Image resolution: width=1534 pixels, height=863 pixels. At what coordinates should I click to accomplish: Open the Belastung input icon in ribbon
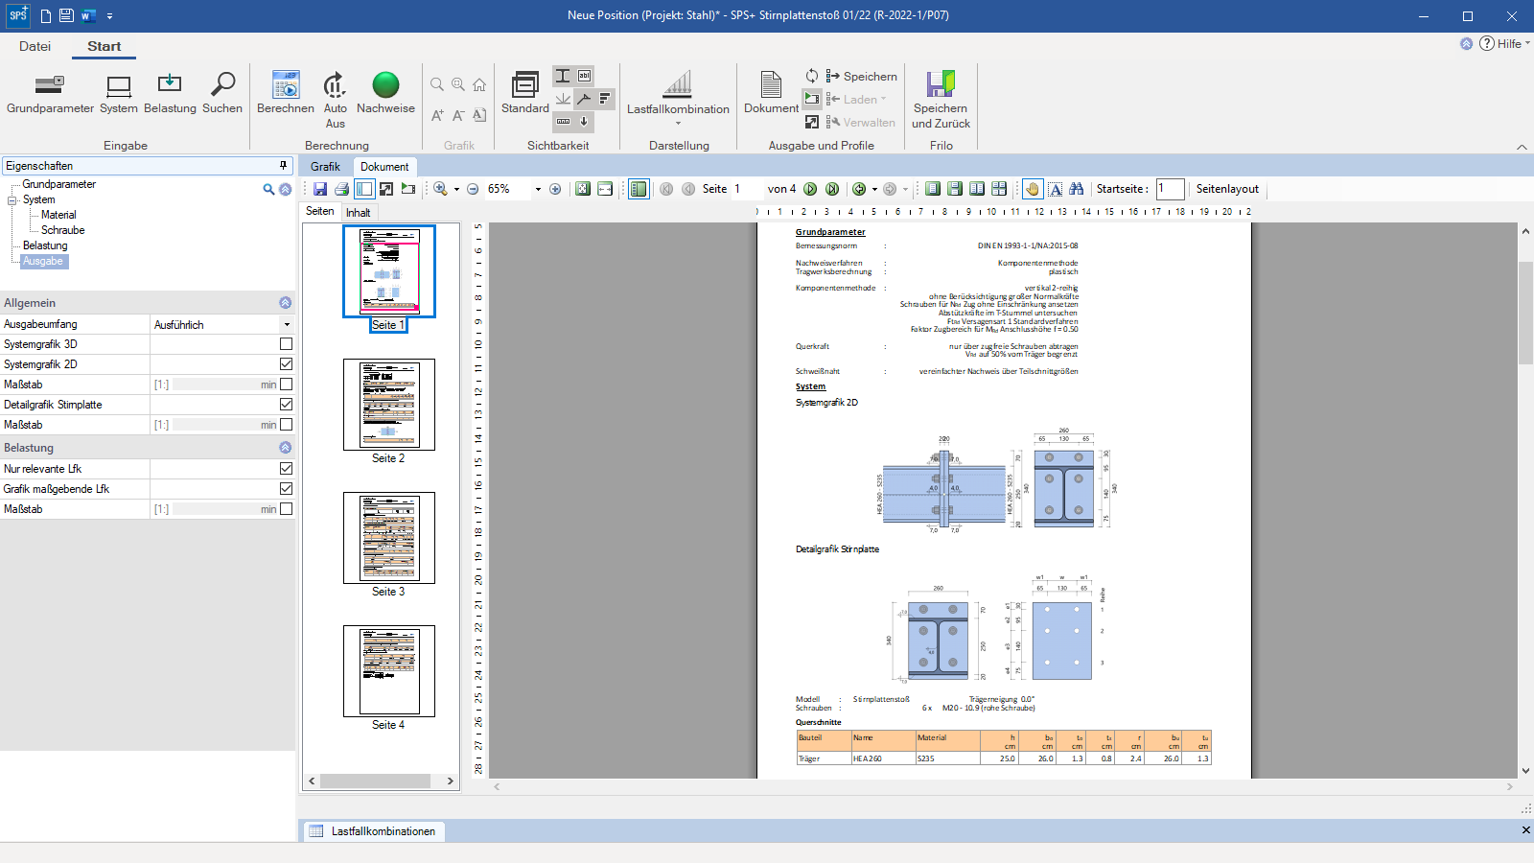[x=170, y=94]
